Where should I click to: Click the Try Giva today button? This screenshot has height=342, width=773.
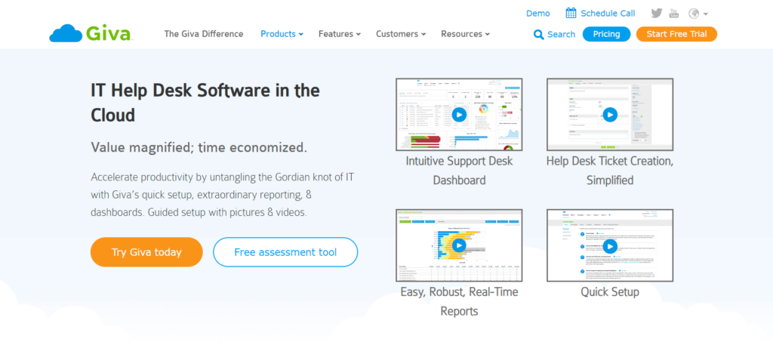[146, 252]
